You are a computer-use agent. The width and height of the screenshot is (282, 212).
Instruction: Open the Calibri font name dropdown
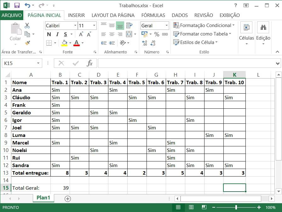pos(75,26)
